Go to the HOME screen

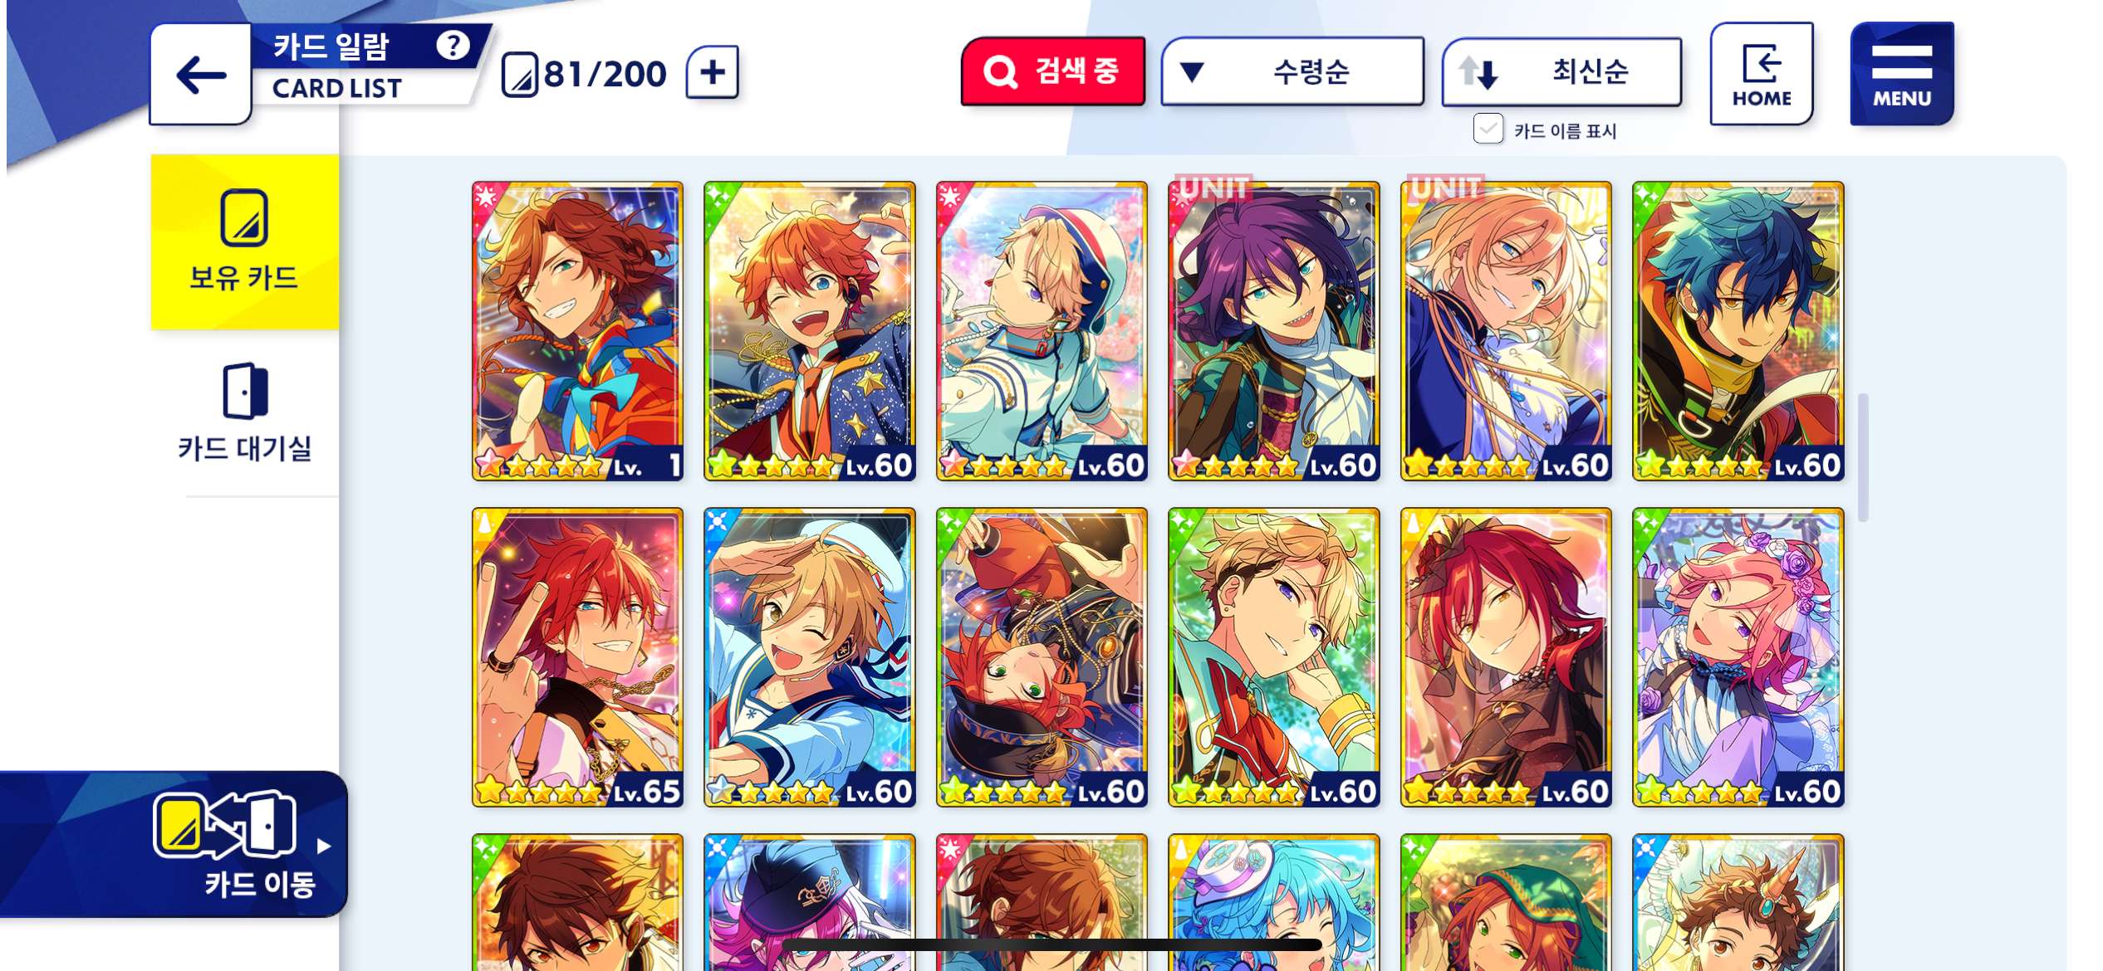1761,74
